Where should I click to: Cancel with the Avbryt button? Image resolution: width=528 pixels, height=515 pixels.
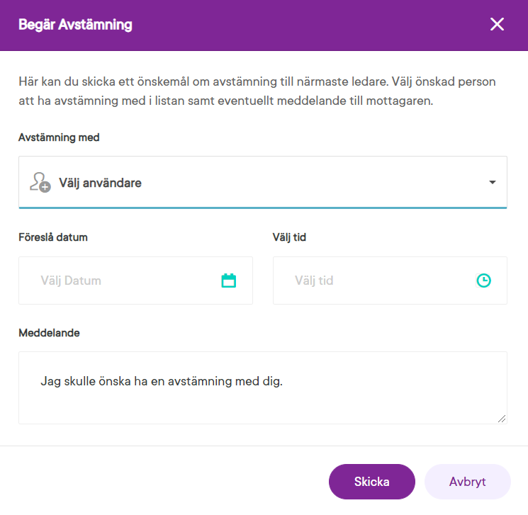click(x=467, y=482)
